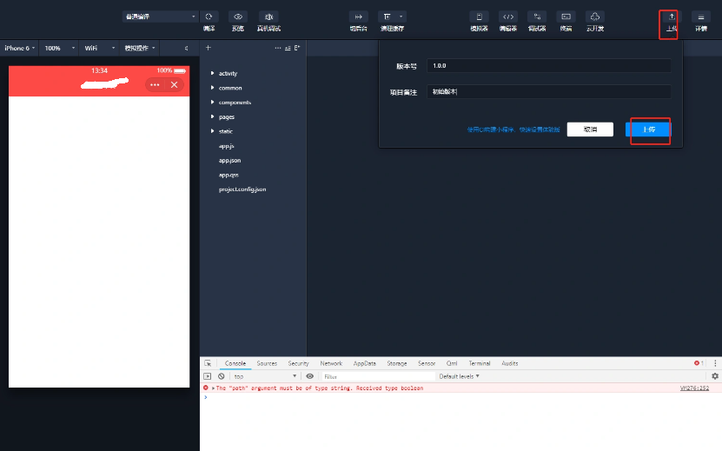Image resolution: width=722 pixels, height=451 pixels.
Task: Toggle the Editor (编辑器) panel
Action: pos(509,17)
